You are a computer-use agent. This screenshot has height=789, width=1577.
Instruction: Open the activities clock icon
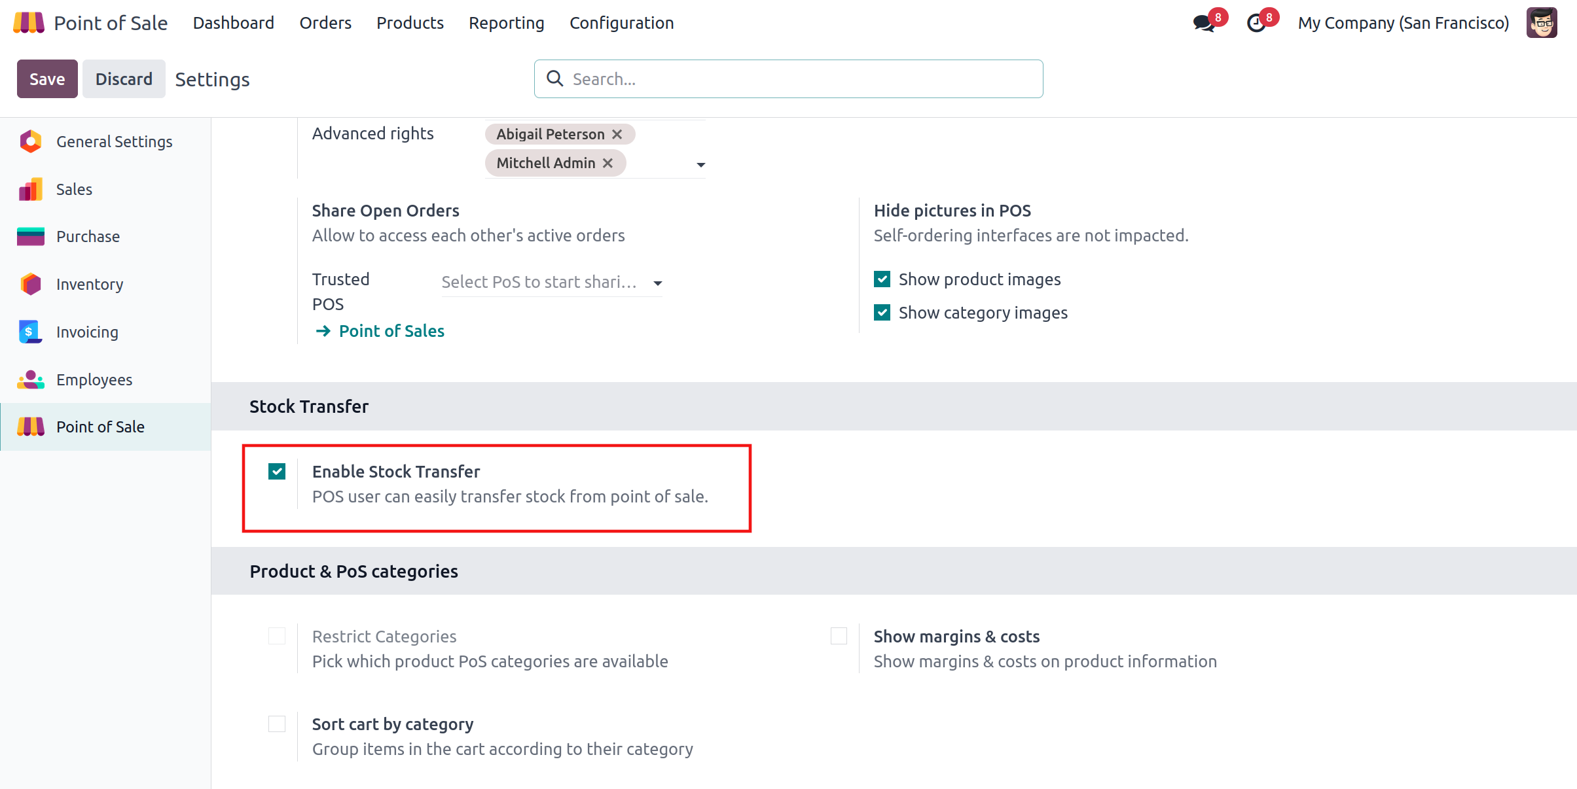1256,24
